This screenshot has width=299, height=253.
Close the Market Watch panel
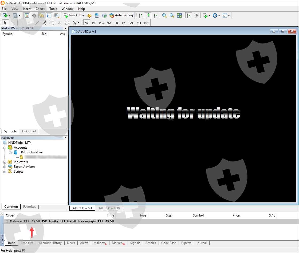(x=65, y=28)
